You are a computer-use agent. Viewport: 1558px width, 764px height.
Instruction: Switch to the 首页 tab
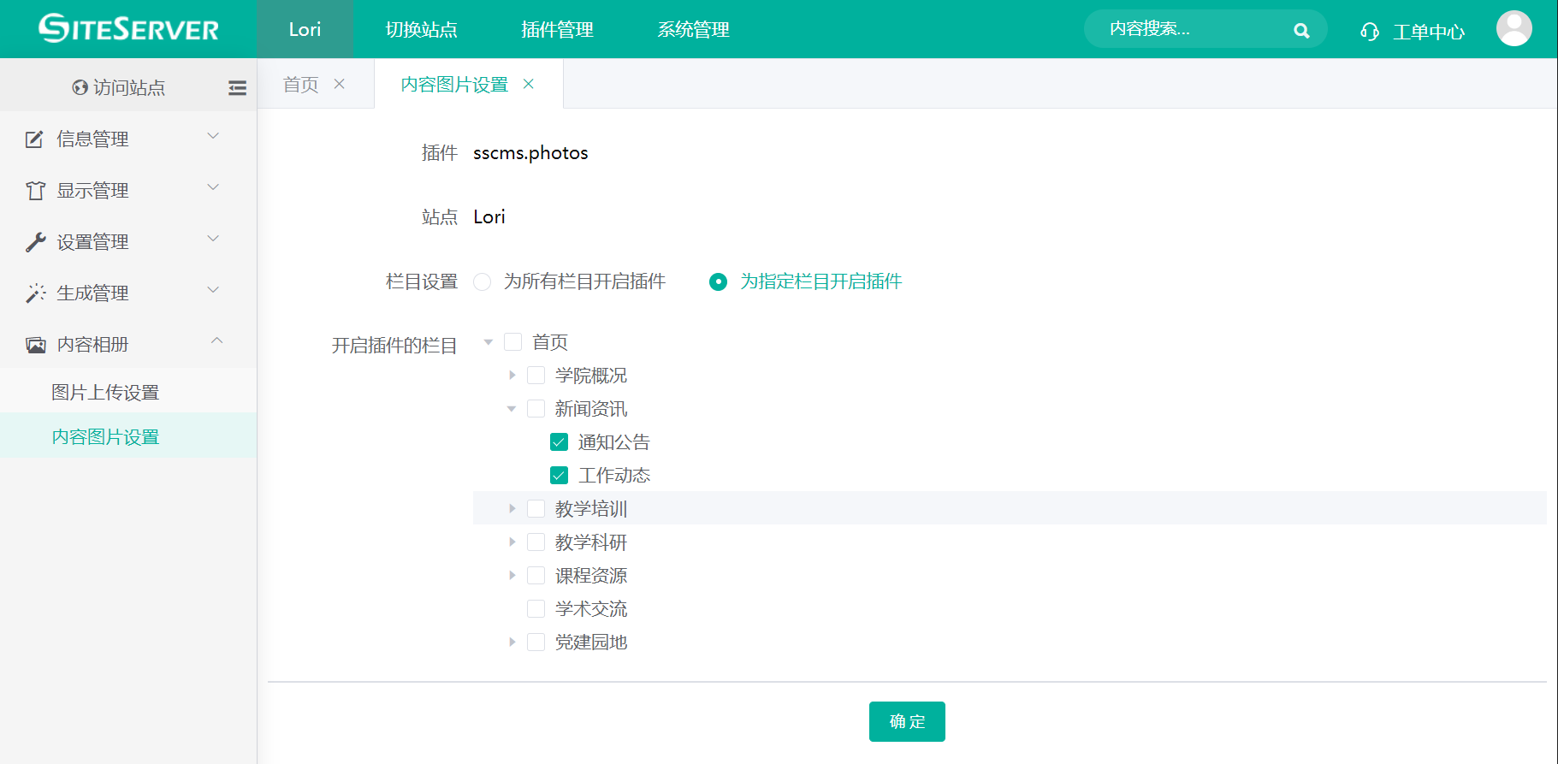click(301, 84)
